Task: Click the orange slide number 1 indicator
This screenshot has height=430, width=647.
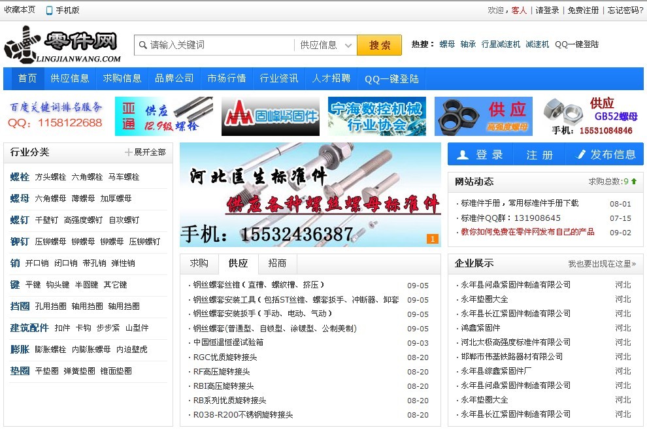Action: click(x=431, y=239)
